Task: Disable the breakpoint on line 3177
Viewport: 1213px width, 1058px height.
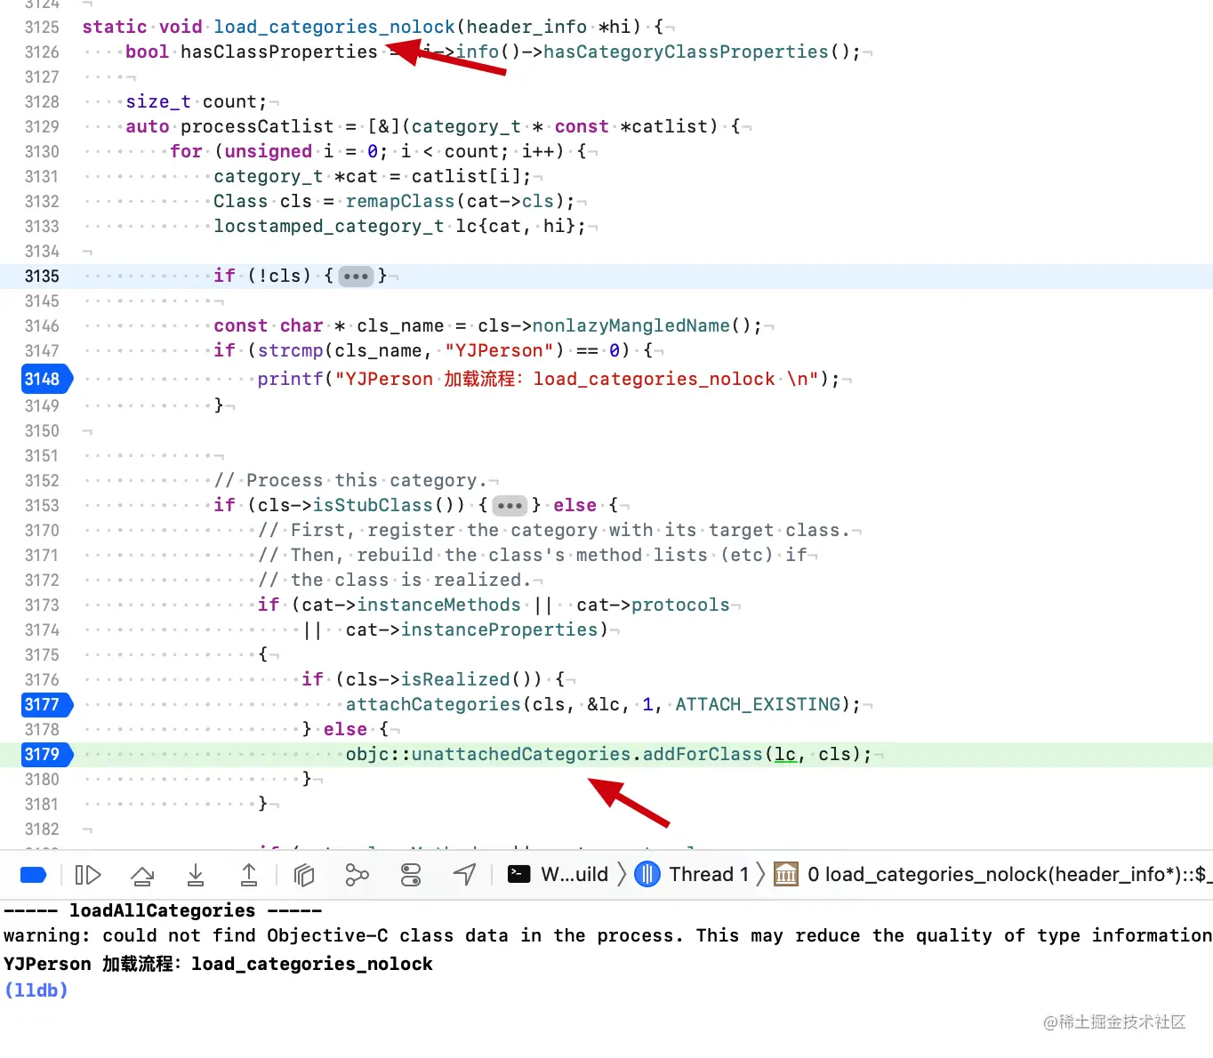Action: pyautogui.click(x=44, y=704)
